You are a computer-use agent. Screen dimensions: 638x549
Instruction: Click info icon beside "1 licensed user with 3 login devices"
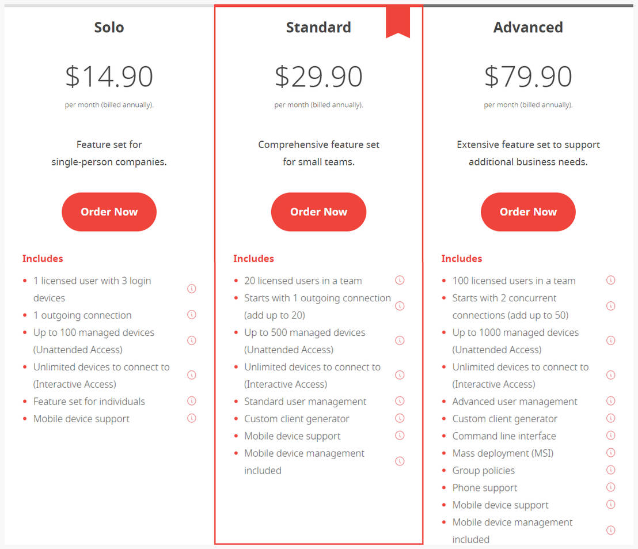tap(192, 289)
